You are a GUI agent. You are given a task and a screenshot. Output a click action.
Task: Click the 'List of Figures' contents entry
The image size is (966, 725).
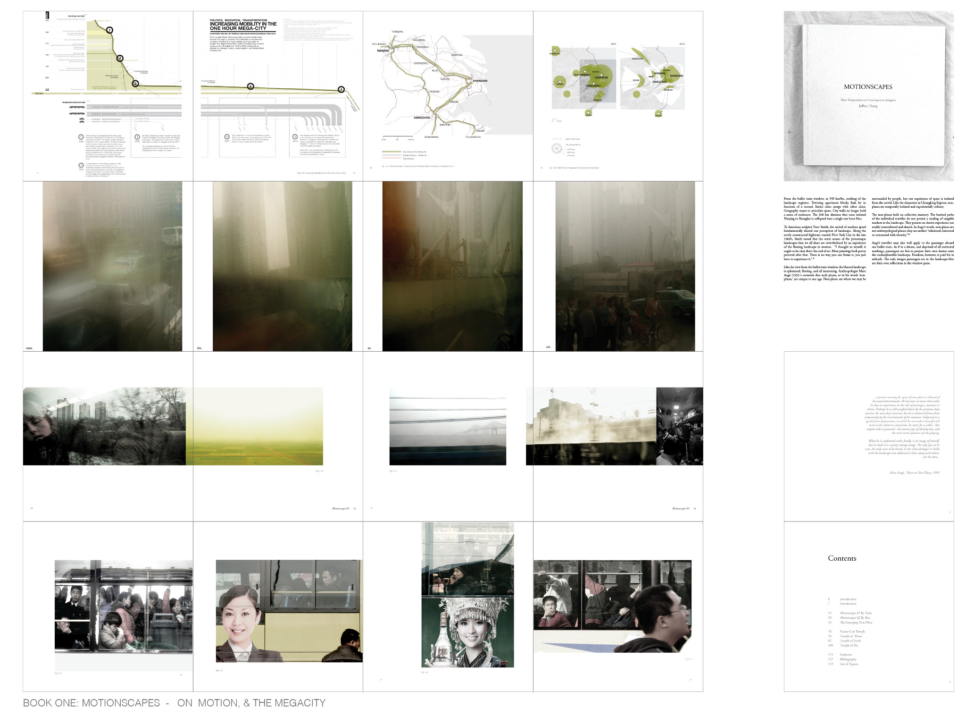[849, 664]
